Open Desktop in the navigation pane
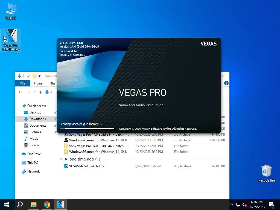This screenshot has width=280, height=210. 33,112
